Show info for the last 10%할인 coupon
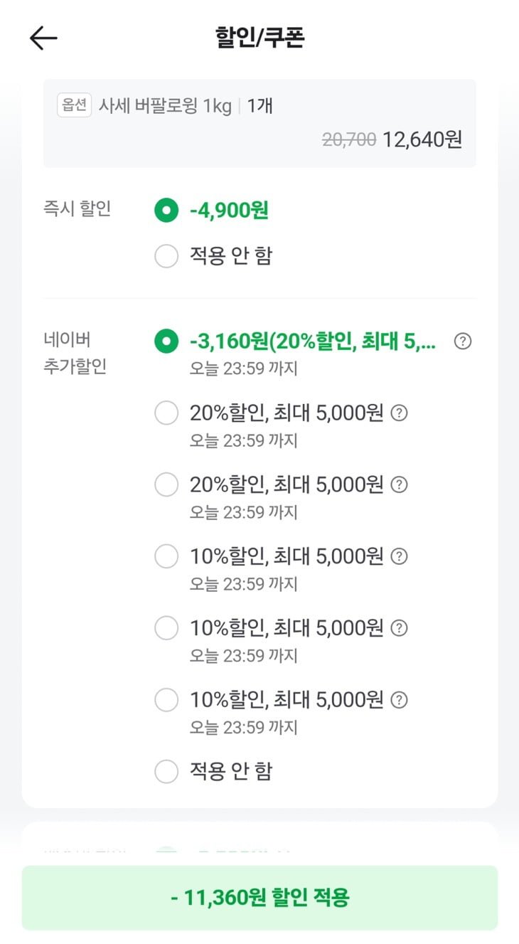This screenshot has height=944, width=519. pos(400,700)
